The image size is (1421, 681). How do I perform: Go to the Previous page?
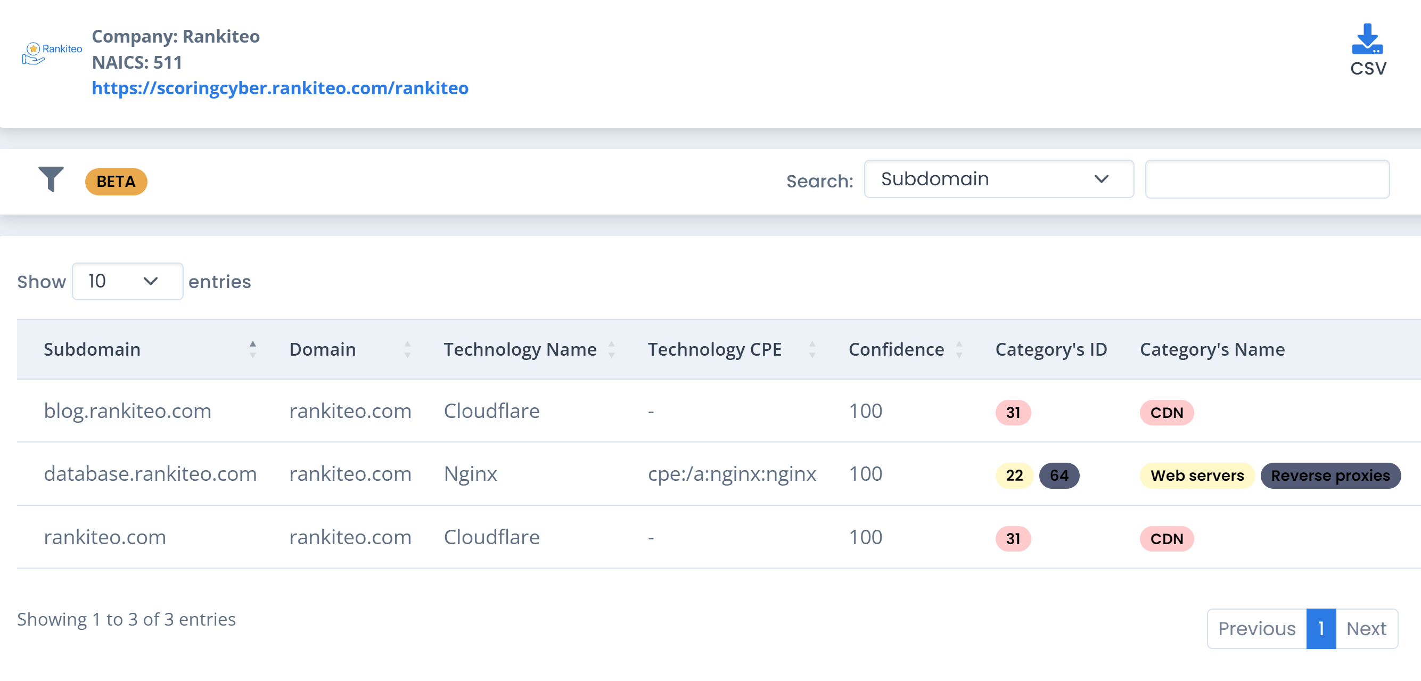(1256, 628)
